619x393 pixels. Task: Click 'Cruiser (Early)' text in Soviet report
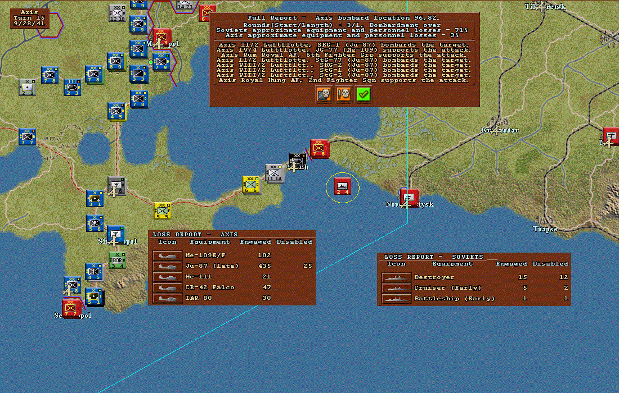pos(448,288)
